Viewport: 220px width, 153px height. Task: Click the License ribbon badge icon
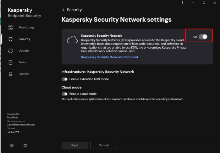point(10,74)
